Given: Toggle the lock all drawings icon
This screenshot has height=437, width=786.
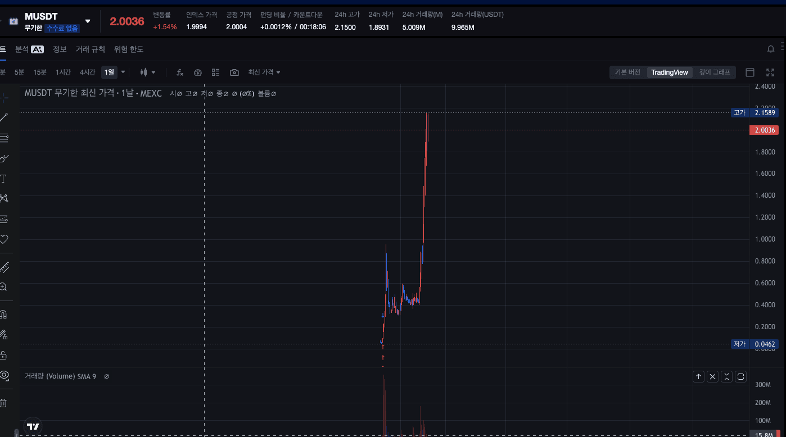Looking at the screenshot, I should pyautogui.click(x=3, y=355).
